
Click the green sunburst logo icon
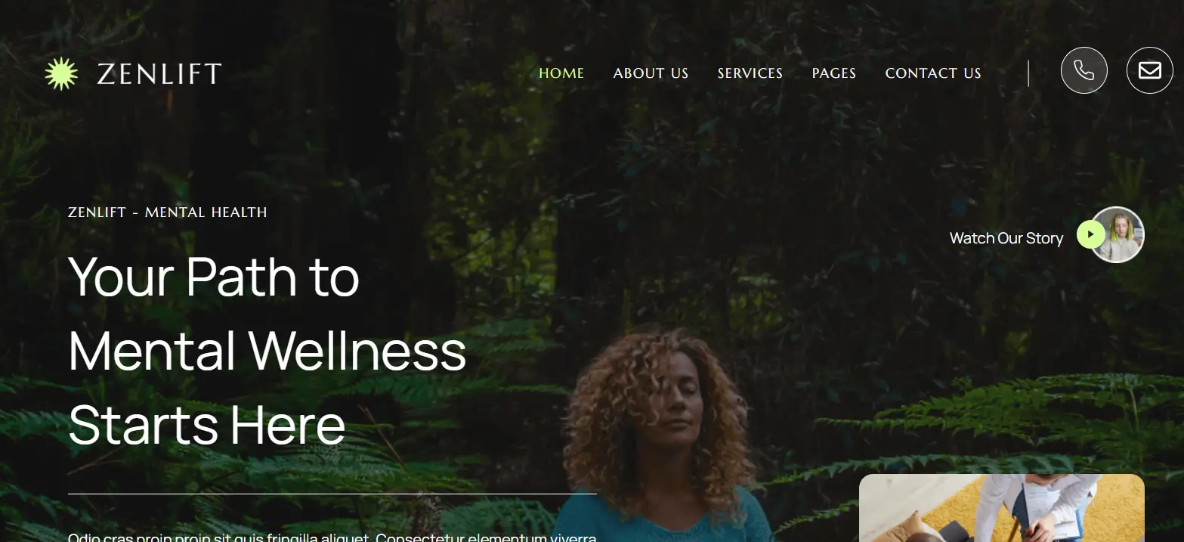pyautogui.click(x=61, y=73)
